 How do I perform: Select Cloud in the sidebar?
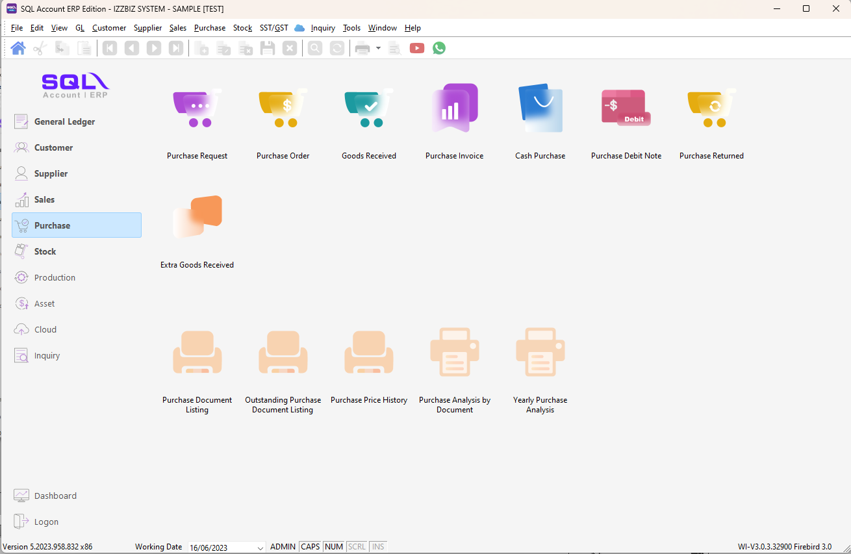pos(77,329)
